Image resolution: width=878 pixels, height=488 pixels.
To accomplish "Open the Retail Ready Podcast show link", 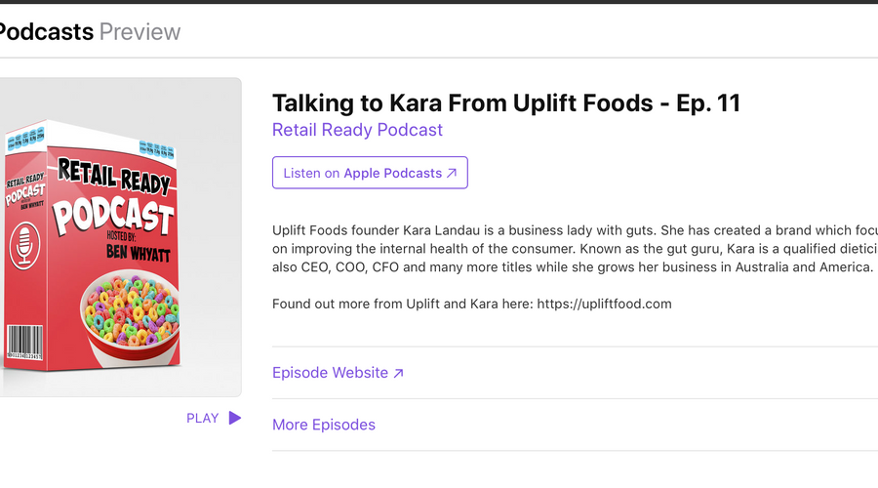I will pyautogui.click(x=357, y=130).
